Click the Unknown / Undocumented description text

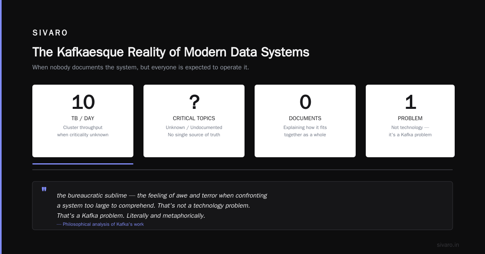click(x=194, y=127)
